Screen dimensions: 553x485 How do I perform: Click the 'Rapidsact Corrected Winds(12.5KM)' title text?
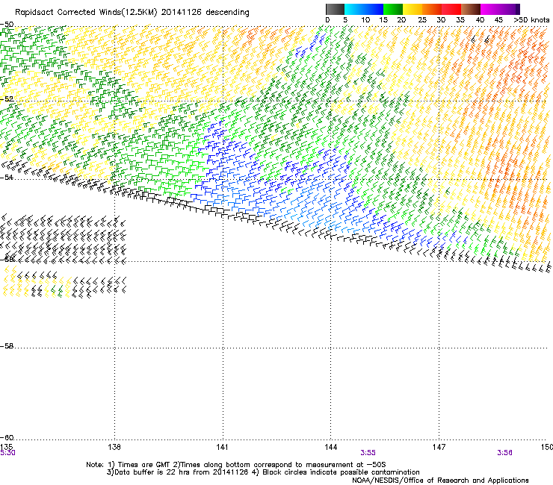coord(86,13)
